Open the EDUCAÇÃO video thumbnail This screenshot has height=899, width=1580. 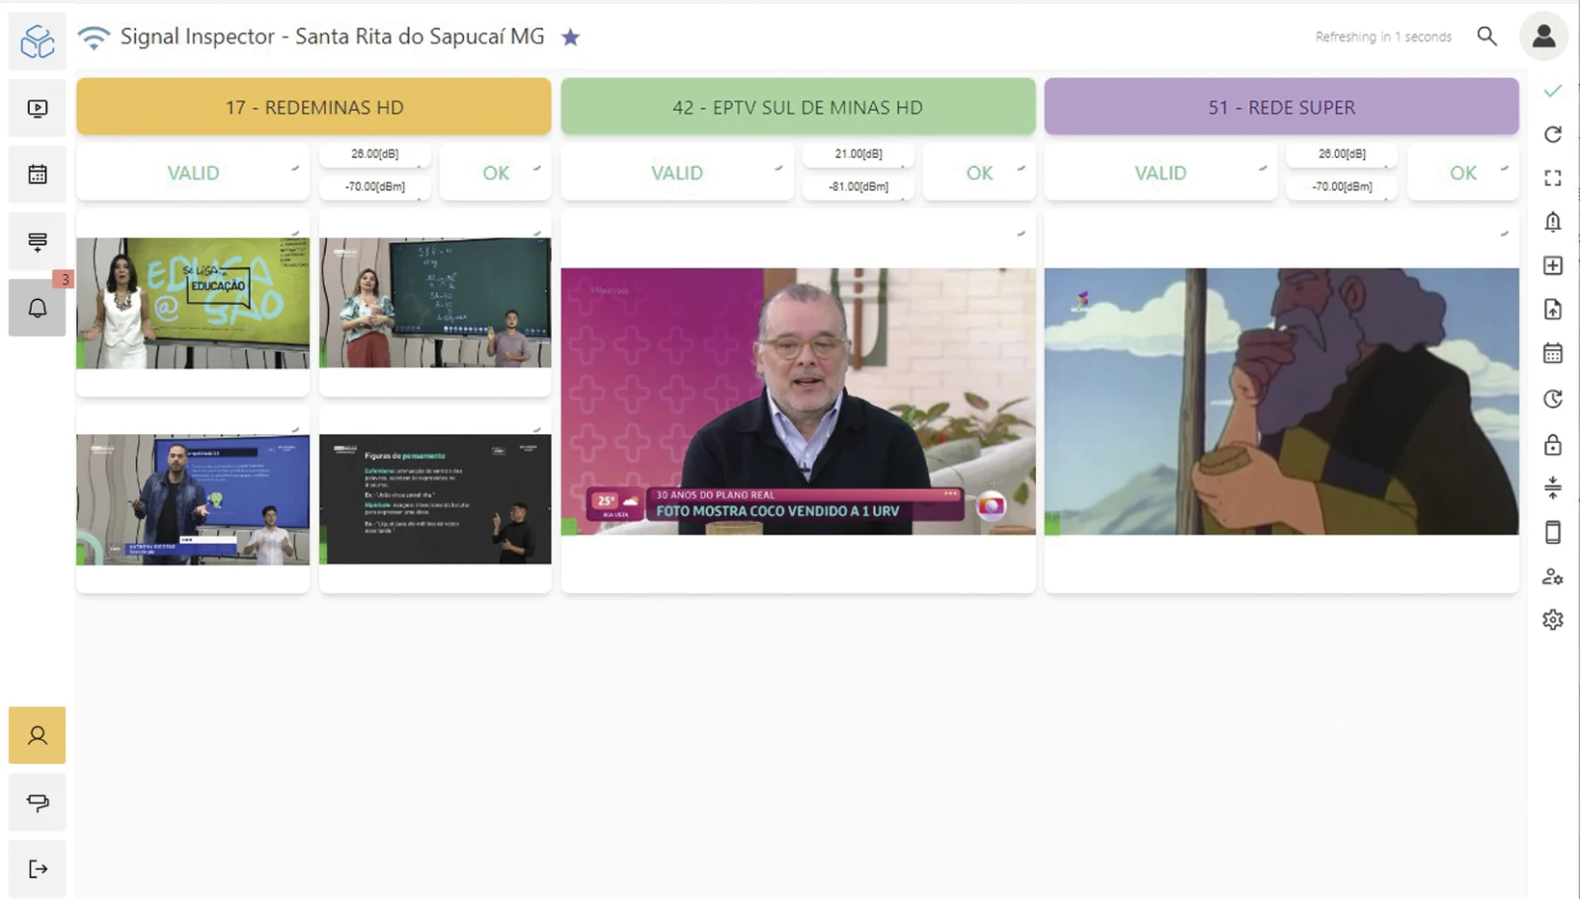point(194,303)
